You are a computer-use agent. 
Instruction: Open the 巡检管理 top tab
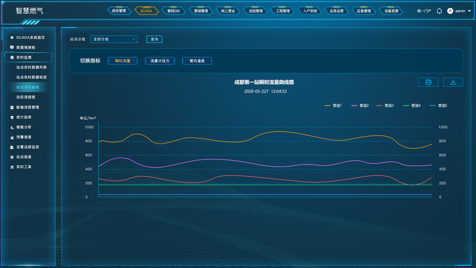(x=256, y=11)
